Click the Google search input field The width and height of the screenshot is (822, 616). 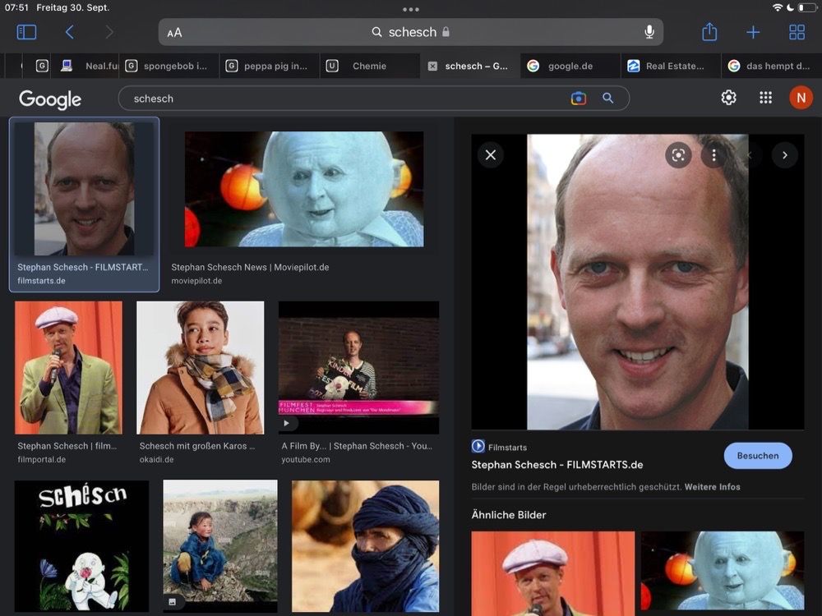pyautogui.click(x=345, y=99)
